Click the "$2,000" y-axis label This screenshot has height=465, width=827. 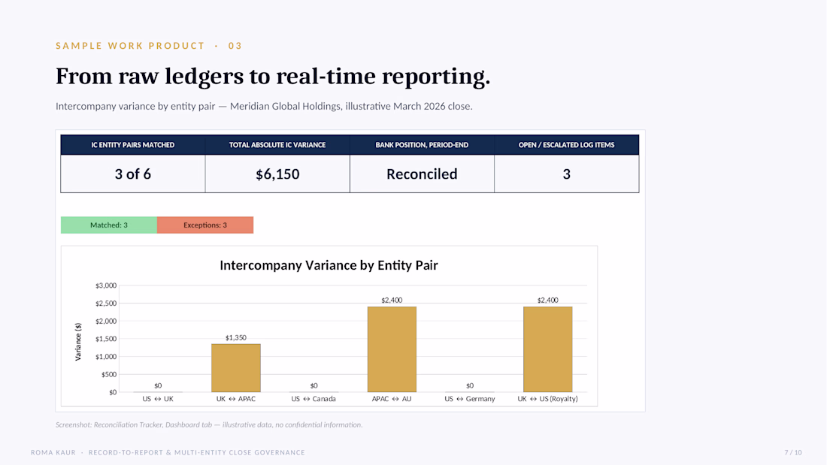[105, 321]
